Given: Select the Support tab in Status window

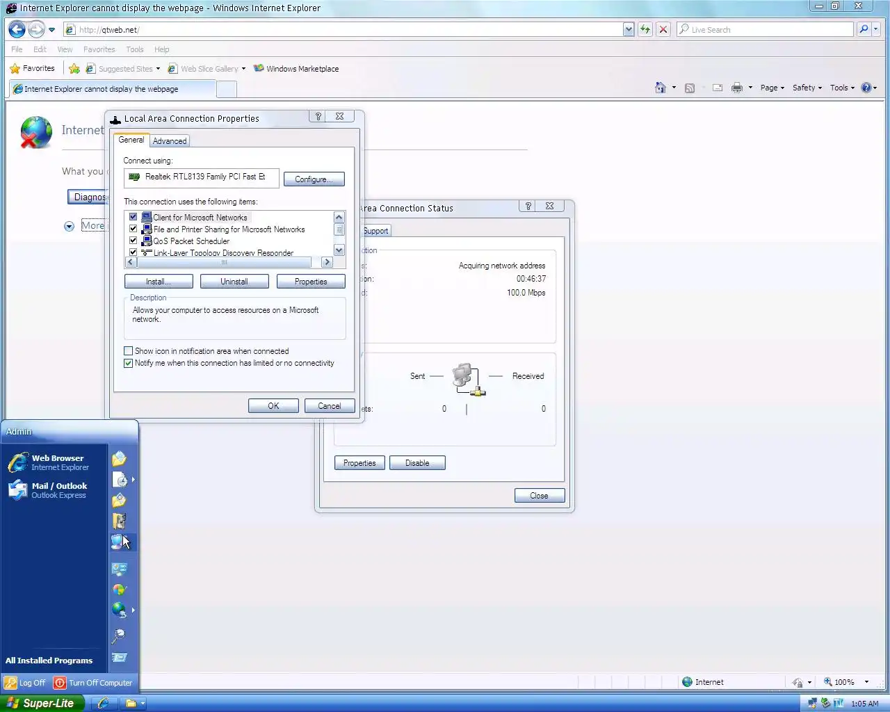Looking at the screenshot, I should click(375, 231).
